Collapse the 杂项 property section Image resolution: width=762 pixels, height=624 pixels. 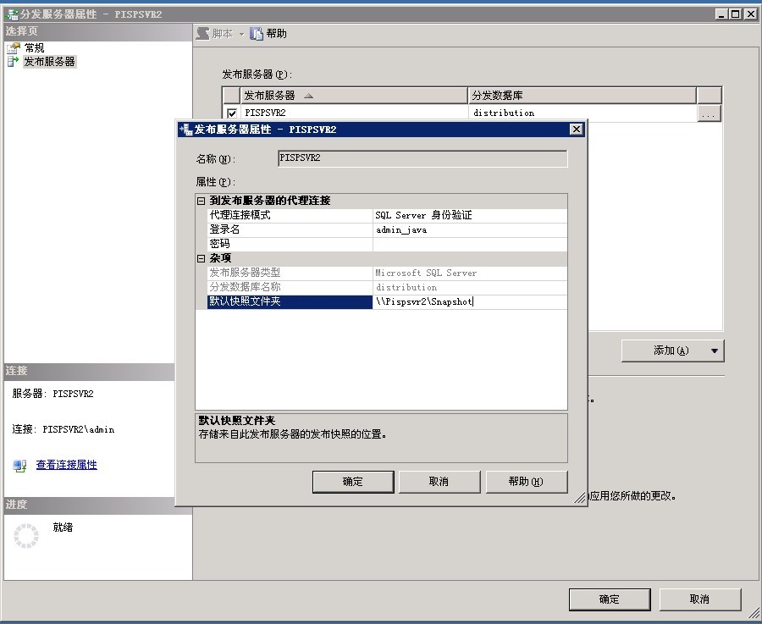tap(200, 258)
